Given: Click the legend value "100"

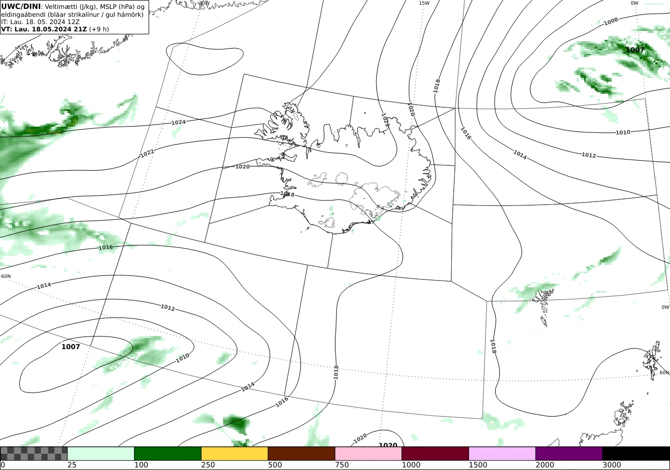Looking at the screenshot, I should [x=141, y=465].
